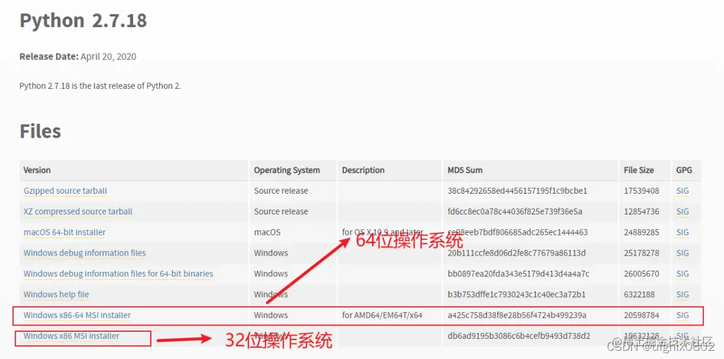Download the macOS 64-bit installer
The image size is (724, 359).
coord(64,232)
